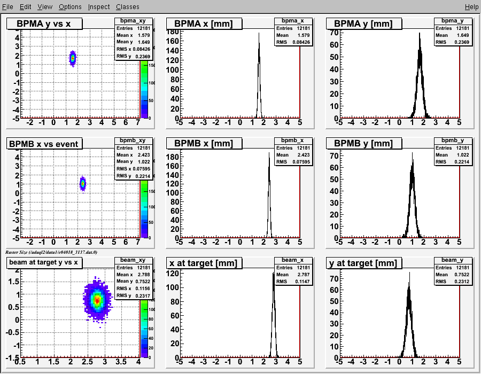Open the Inspect menu

click(99, 7)
